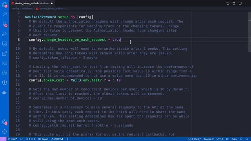Image resolution: width=251 pixels, height=141 pixels.
Task: Click DeviseTokenAuth on line 3
Action: [x=40, y=17]
